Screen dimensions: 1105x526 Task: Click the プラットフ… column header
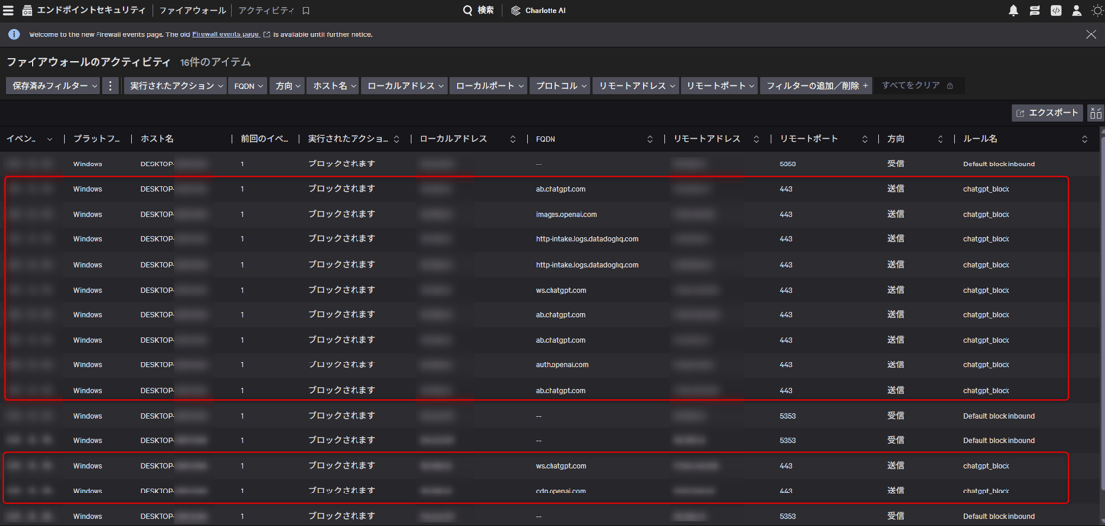tap(98, 139)
